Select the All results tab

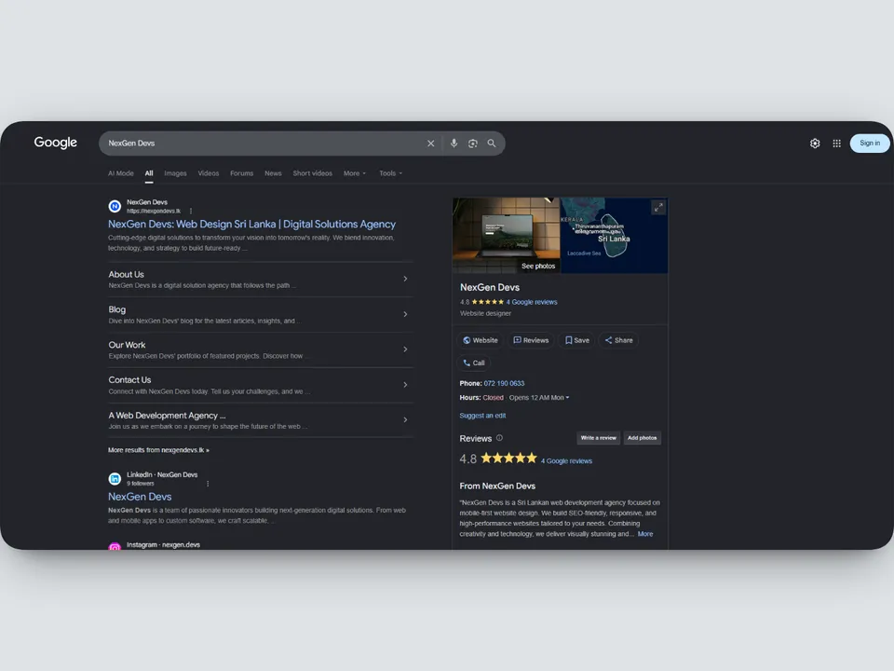point(149,173)
